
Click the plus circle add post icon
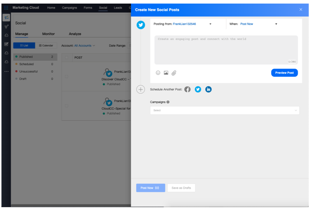click(141, 89)
